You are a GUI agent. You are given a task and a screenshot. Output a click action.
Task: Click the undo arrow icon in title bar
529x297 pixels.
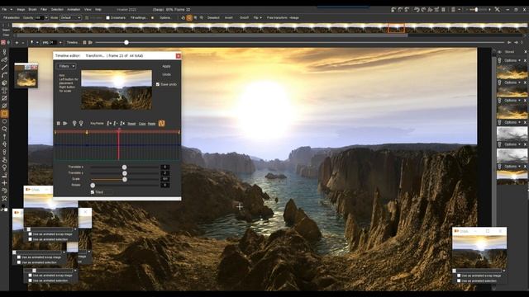[417, 9]
